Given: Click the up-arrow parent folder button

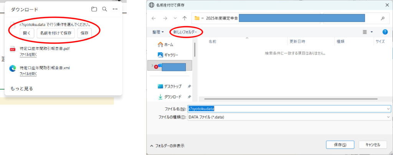Looking at the screenshot, I should click(x=185, y=18).
